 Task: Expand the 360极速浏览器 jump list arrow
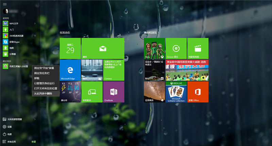(35, 36)
